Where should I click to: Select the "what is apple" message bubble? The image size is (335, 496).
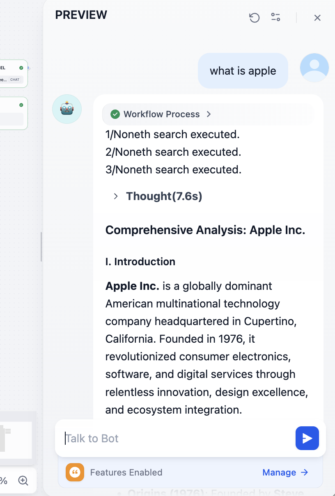(243, 71)
